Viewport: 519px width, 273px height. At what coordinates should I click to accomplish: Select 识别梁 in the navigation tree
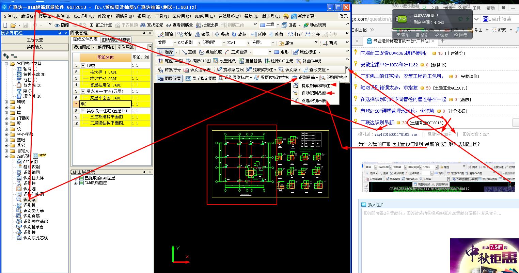click(x=29, y=200)
